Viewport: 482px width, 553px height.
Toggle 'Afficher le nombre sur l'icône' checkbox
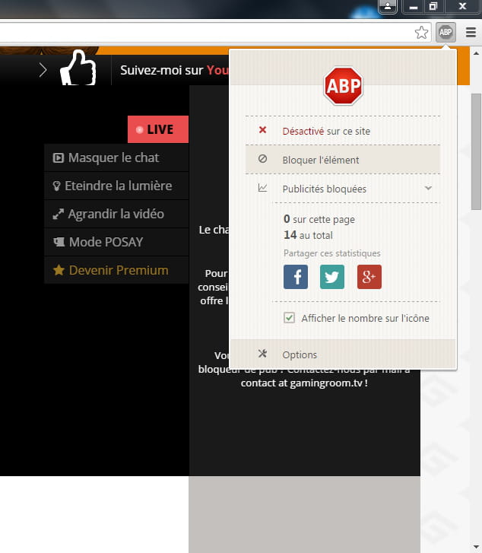click(x=289, y=318)
